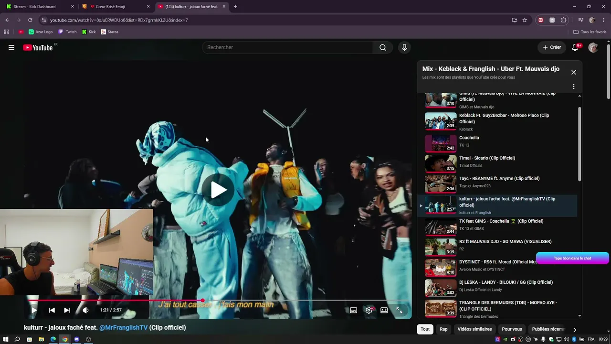Open the browser extensions puzzle icon
The image size is (611, 344).
pos(564,20)
